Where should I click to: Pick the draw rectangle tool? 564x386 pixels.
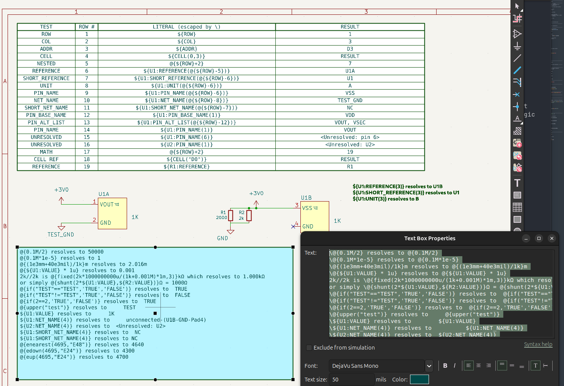tap(517, 219)
